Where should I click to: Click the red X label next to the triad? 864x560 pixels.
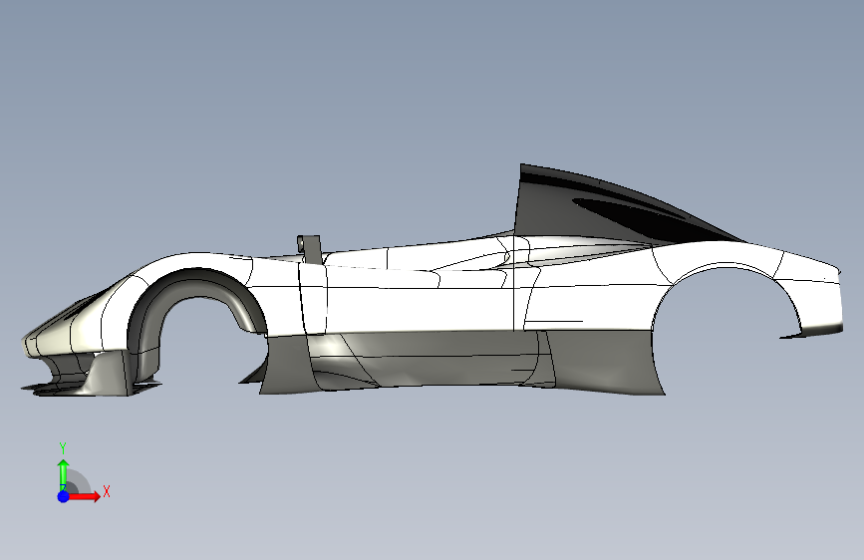click(x=107, y=491)
